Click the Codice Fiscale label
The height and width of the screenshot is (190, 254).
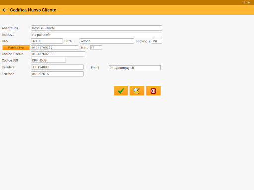(x=13, y=54)
